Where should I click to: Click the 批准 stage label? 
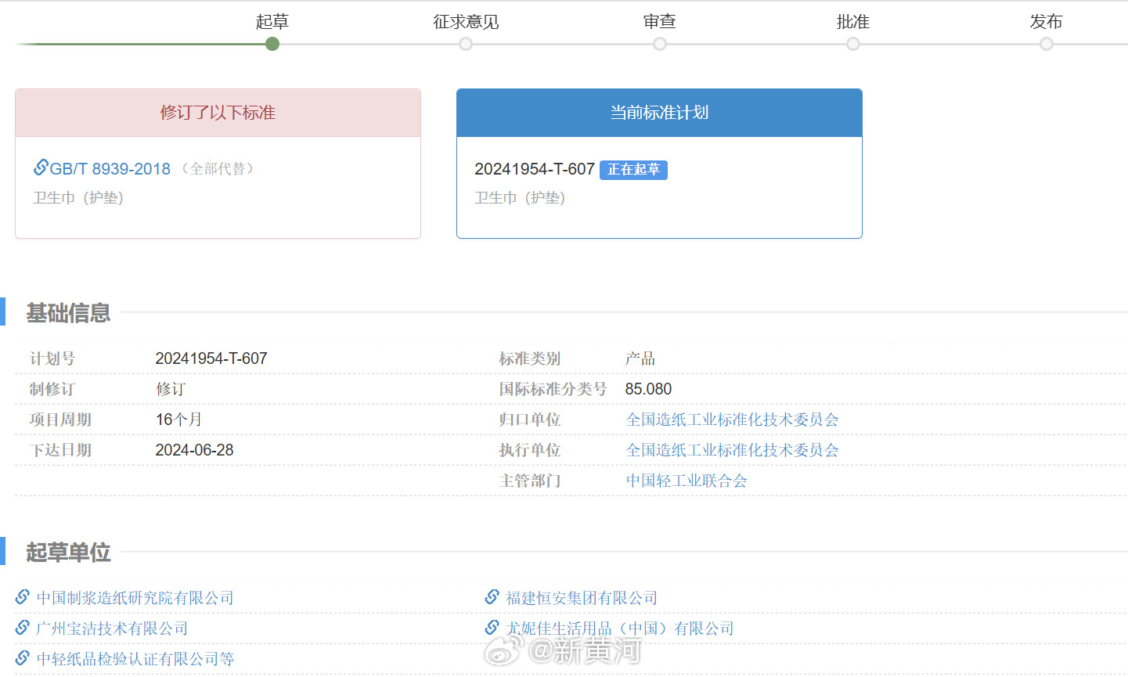point(853,22)
